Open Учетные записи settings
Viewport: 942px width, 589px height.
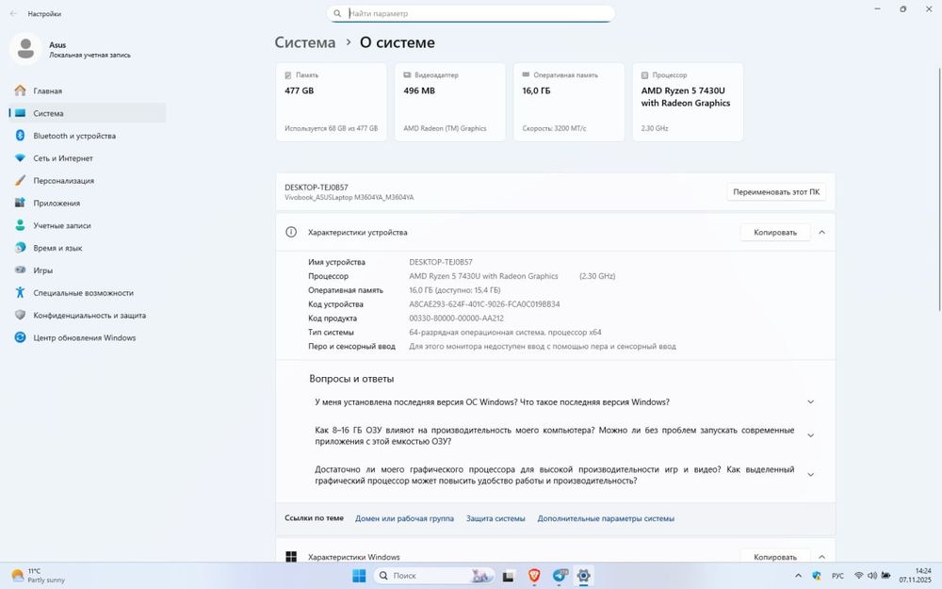click(x=87, y=225)
